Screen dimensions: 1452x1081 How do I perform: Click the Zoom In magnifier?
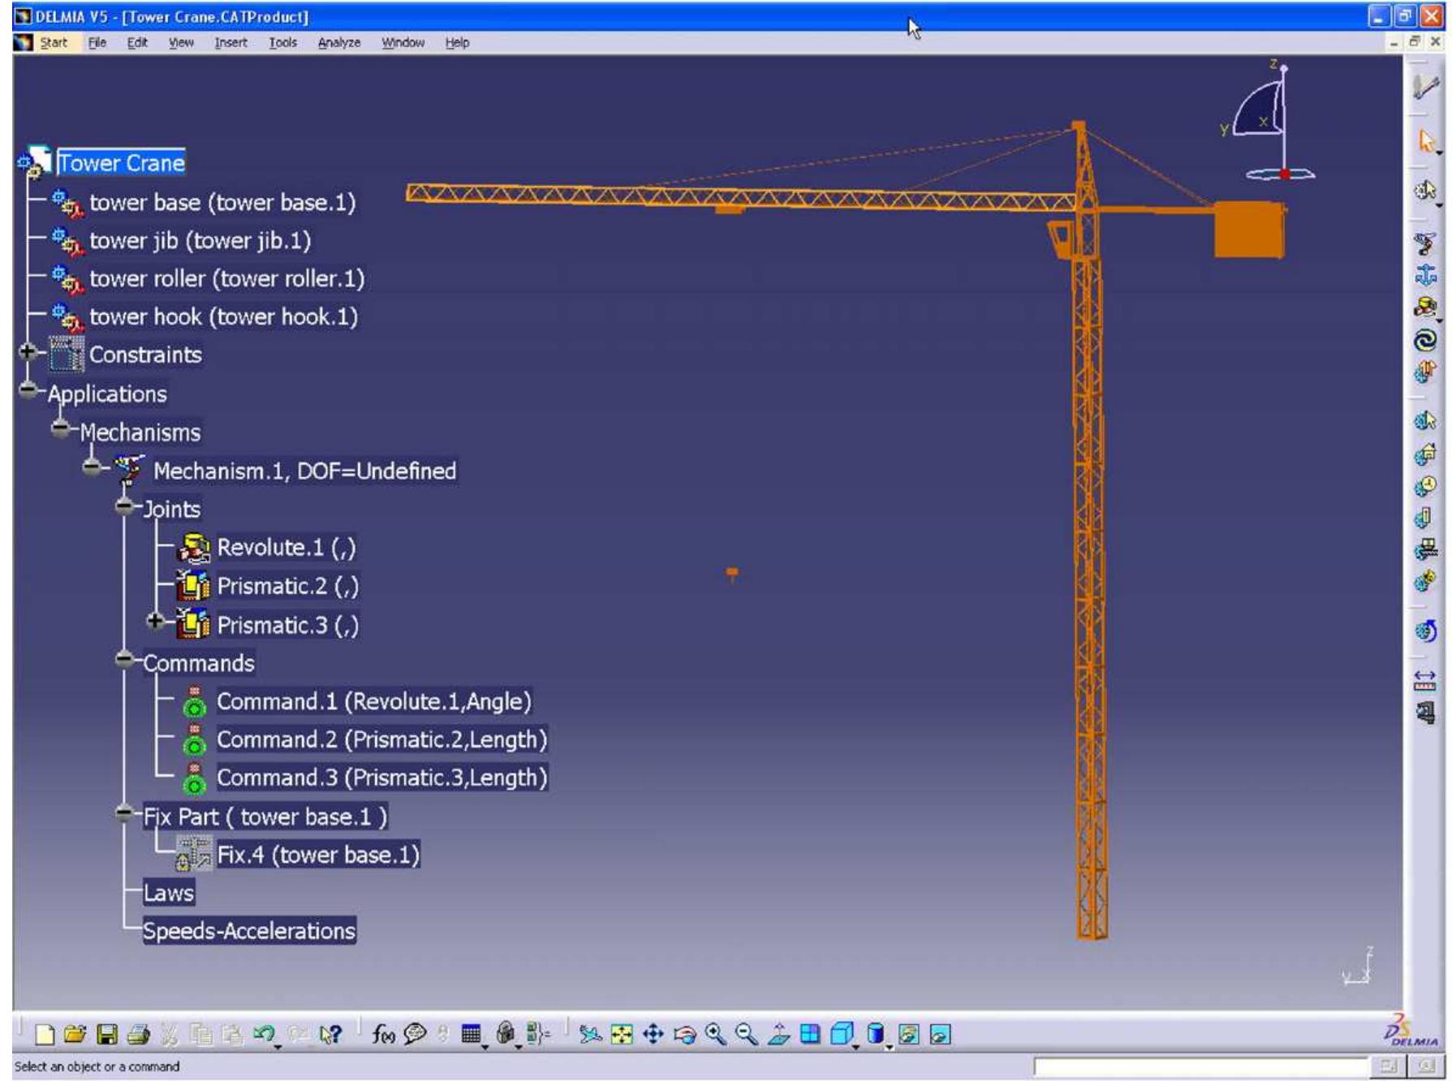coord(716,1034)
